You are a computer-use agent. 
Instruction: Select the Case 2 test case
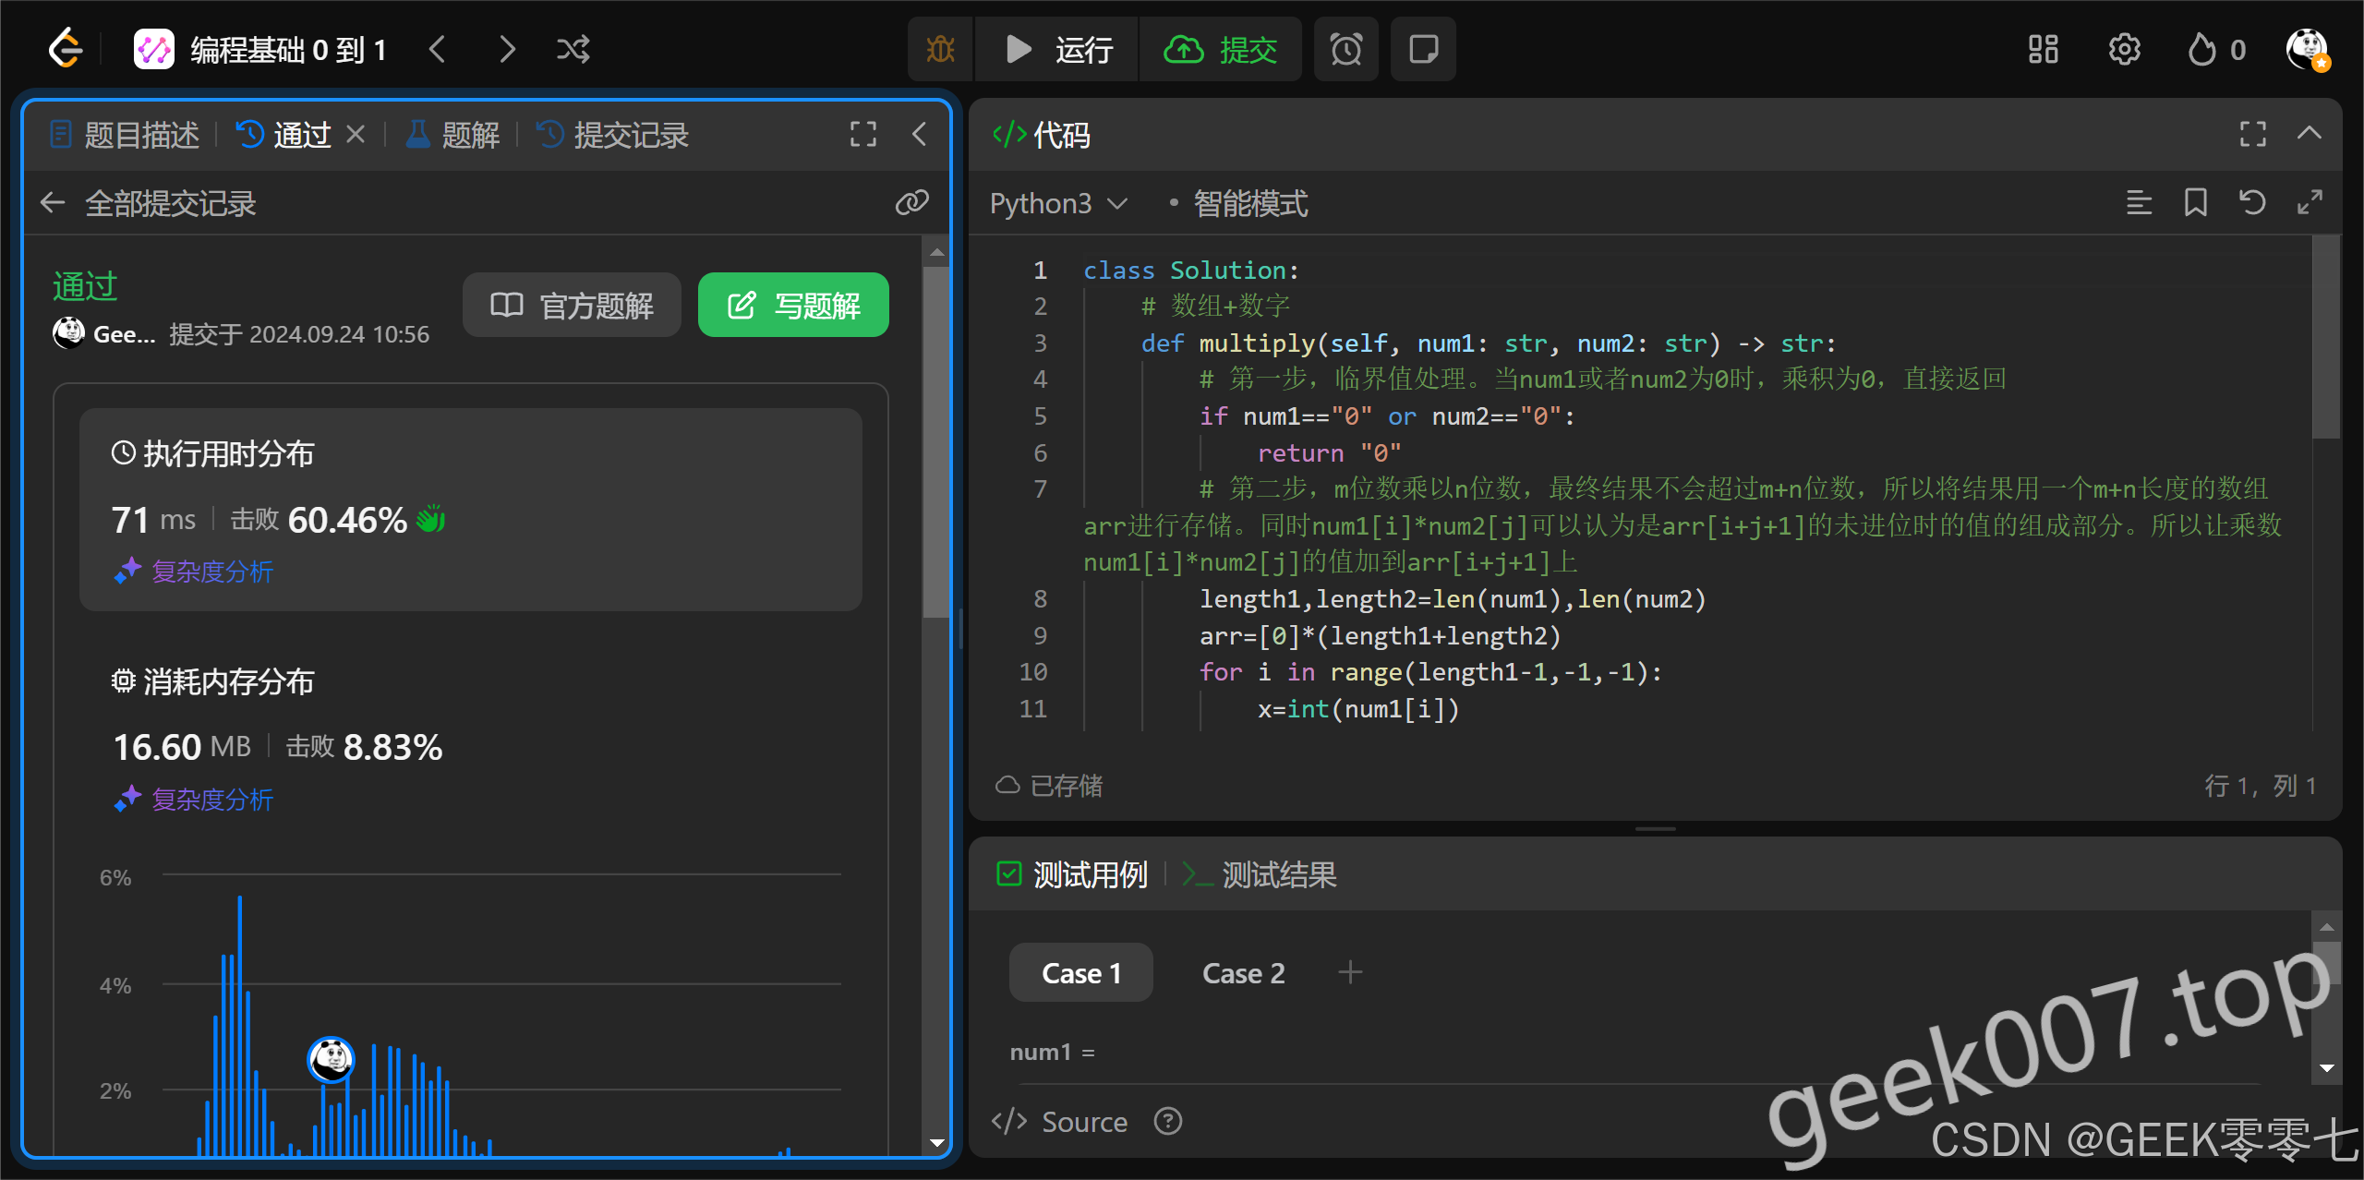click(1243, 972)
